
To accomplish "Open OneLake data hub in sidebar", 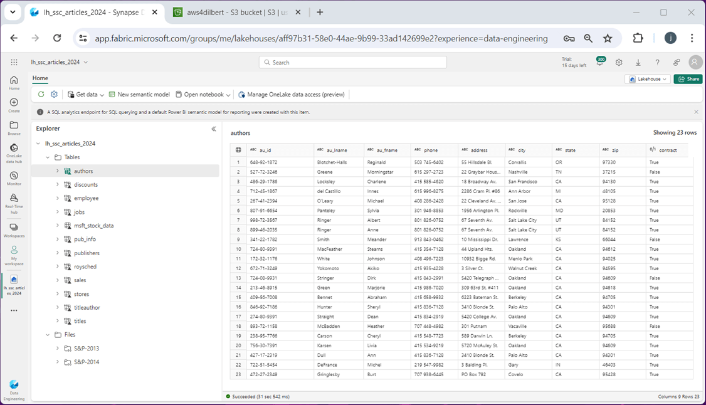I will click(14, 152).
